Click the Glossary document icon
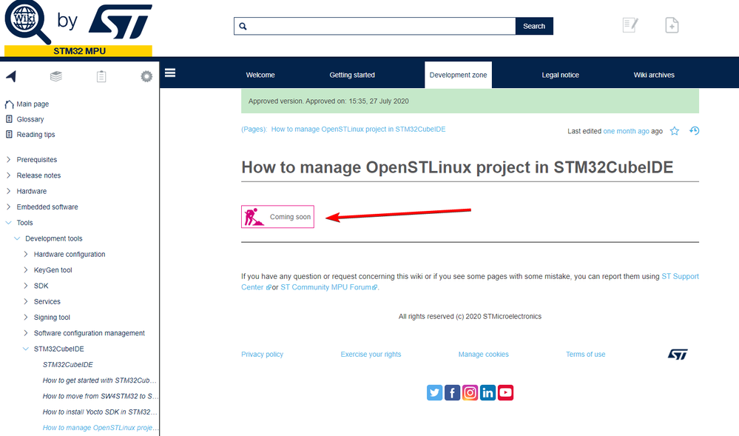The height and width of the screenshot is (436, 739). tap(9, 119)
